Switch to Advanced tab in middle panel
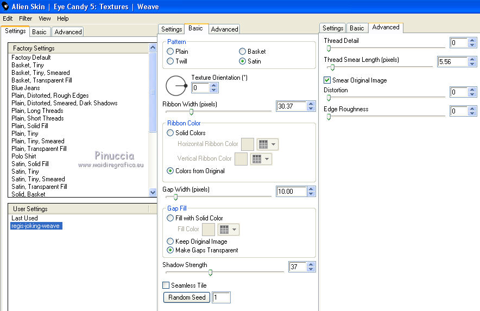Image resolution: width=480 pixels, height=311 pixels. tap(224, 29)
